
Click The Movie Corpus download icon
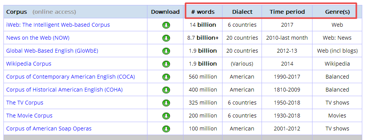click(166, 116)
